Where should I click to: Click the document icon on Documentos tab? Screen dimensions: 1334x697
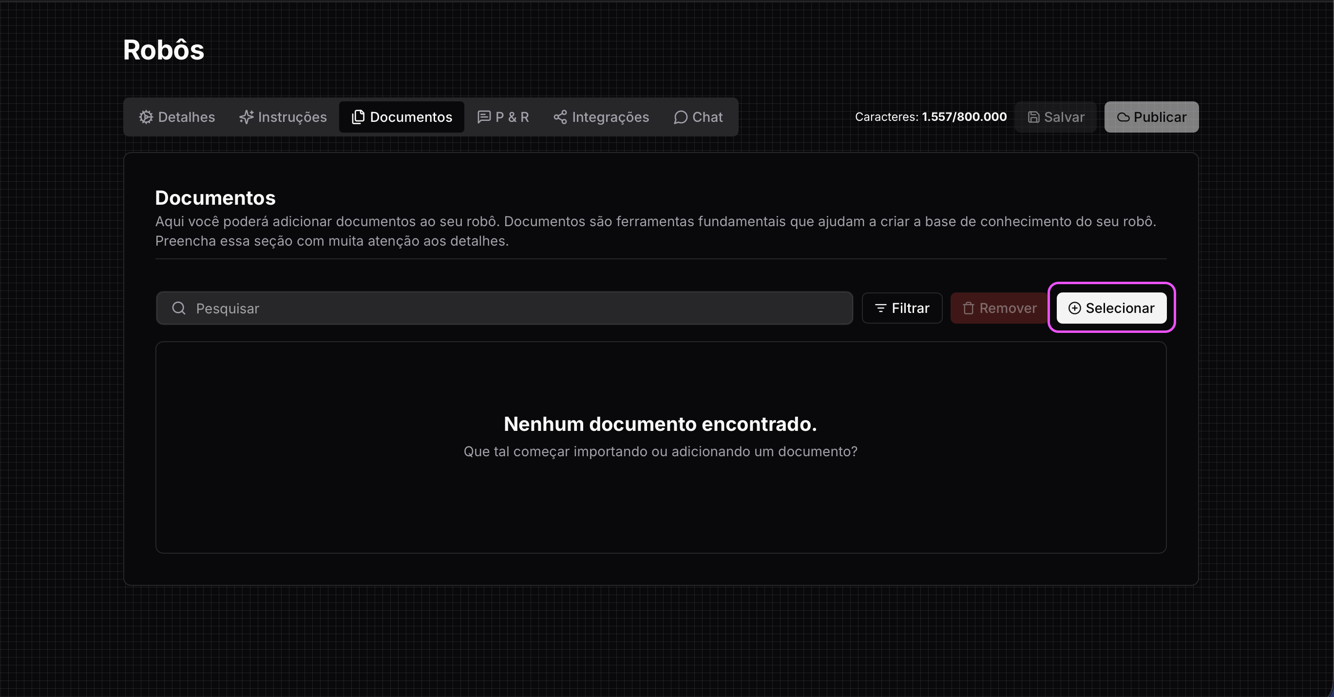click(x=358, y=117)
